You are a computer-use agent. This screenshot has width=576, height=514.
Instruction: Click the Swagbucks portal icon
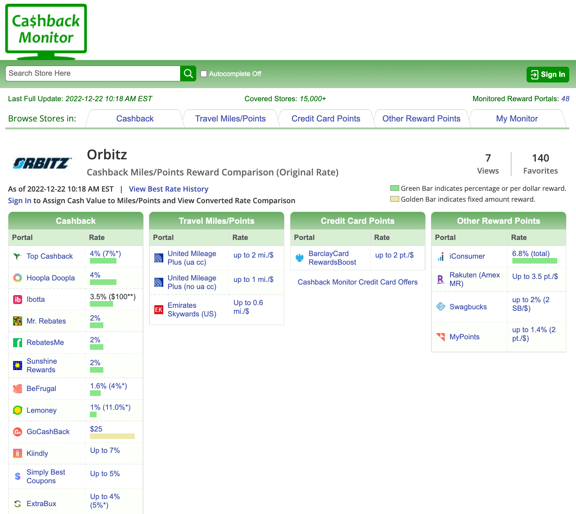[441, 307]
